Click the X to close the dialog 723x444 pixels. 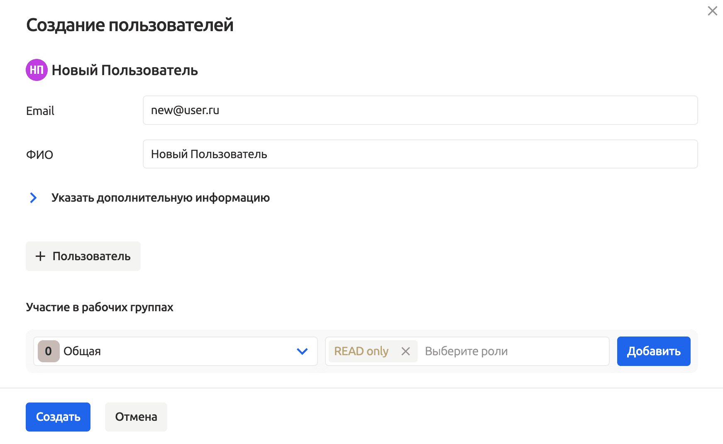(x=712, y=11)
